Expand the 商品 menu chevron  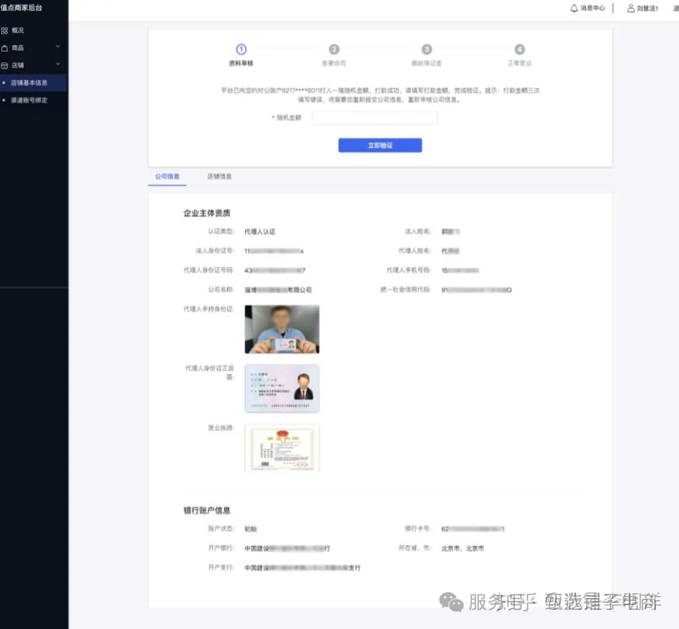[58, 46]
